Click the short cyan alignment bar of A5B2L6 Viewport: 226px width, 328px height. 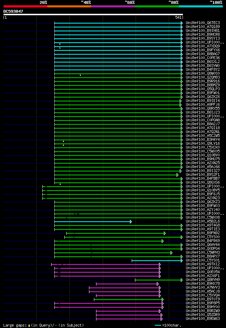point(93,221)
